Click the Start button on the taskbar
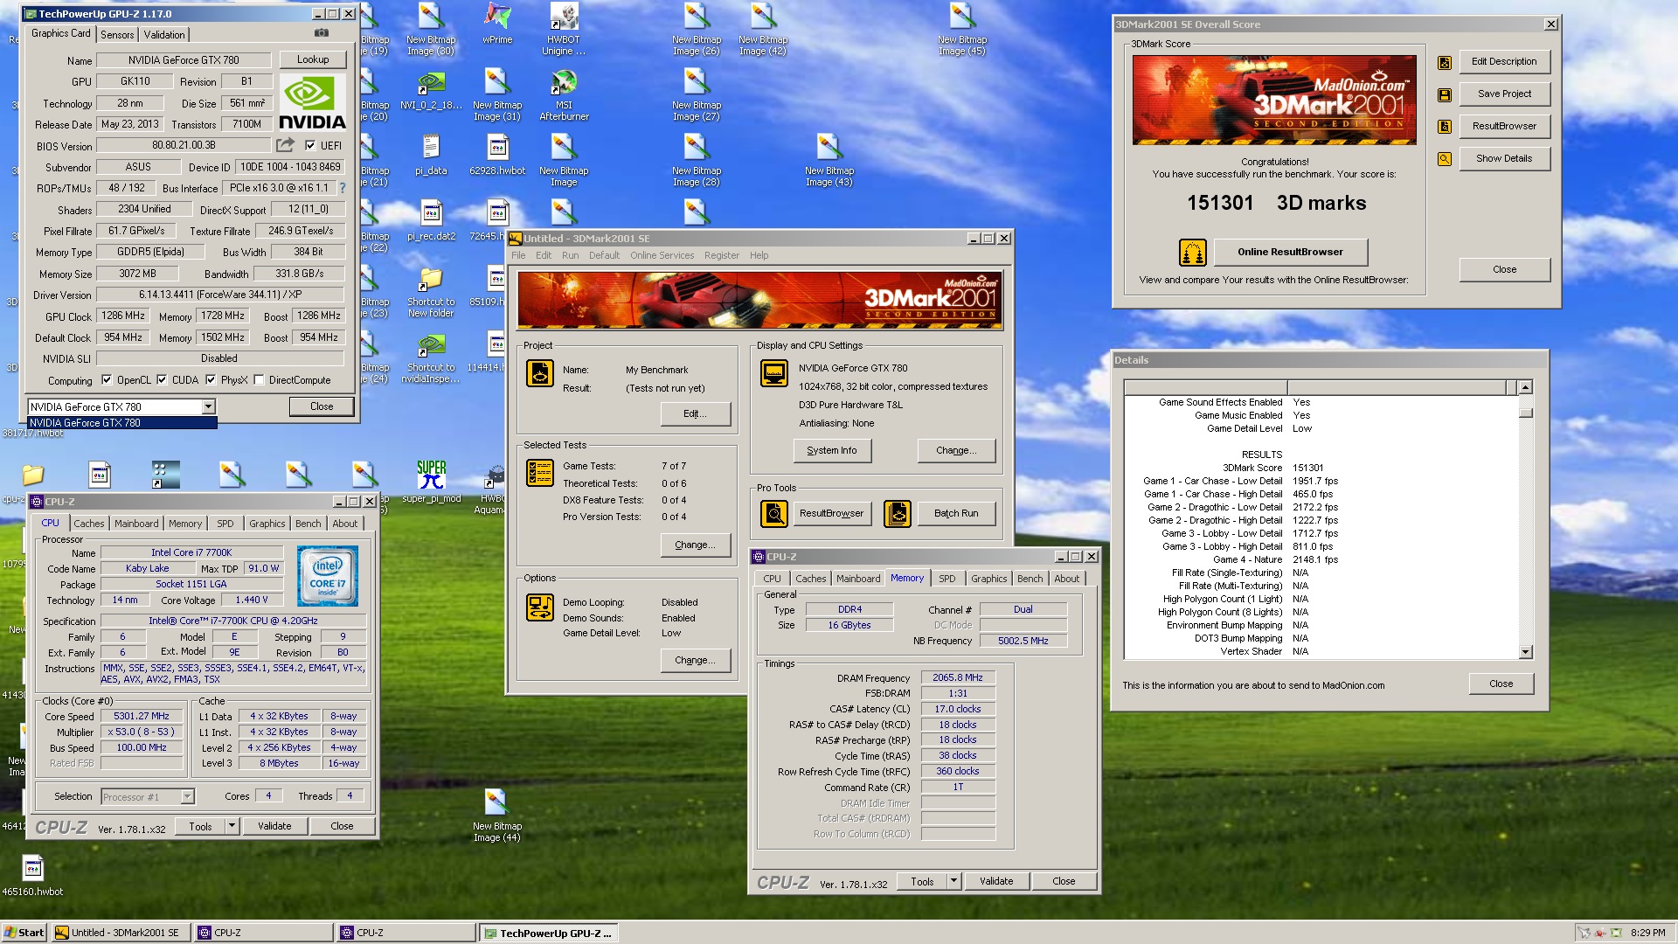 point(24,933)
